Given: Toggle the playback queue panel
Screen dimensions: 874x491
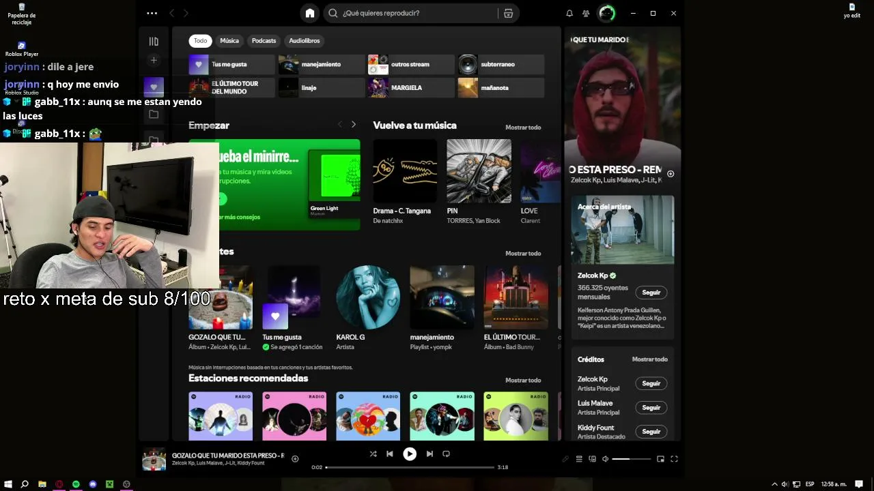Looking at the screenshot, I should [579, 459].
